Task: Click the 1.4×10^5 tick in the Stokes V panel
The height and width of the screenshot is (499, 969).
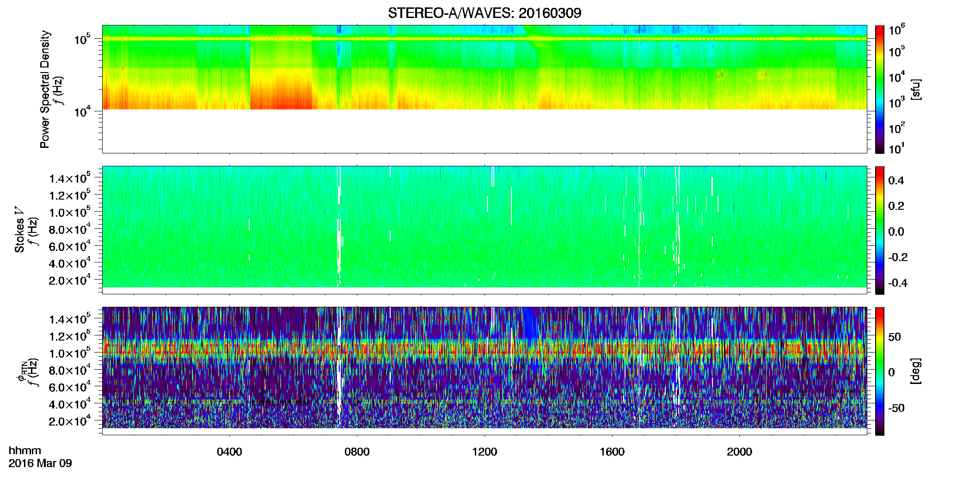Action: coord(70,177)
